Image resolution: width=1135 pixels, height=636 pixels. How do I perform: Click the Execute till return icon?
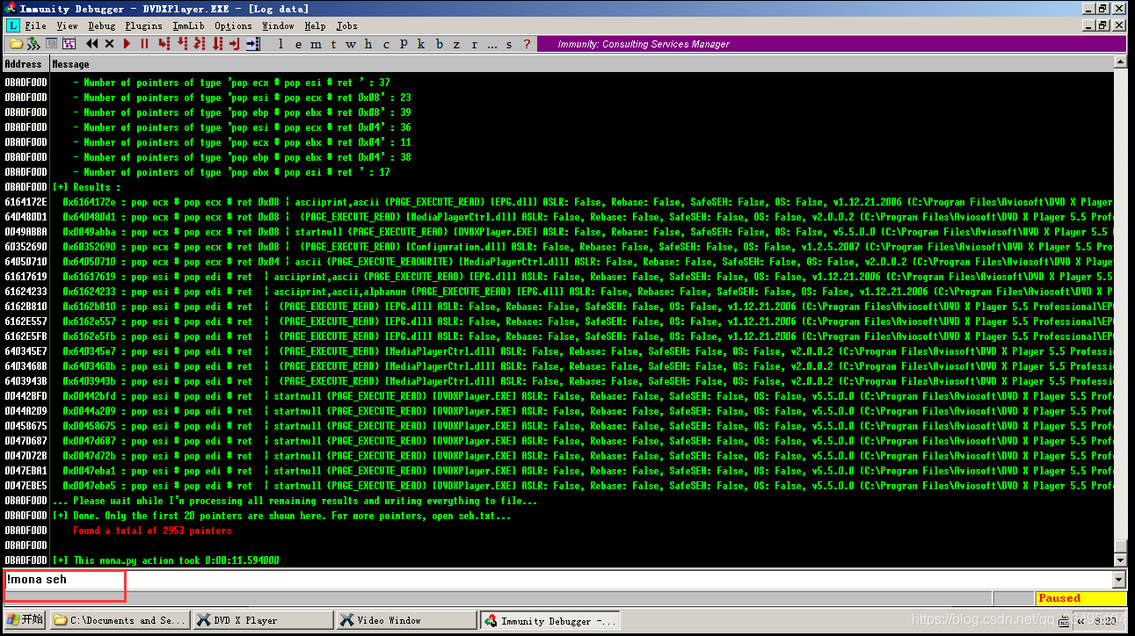tap(234, 44)
